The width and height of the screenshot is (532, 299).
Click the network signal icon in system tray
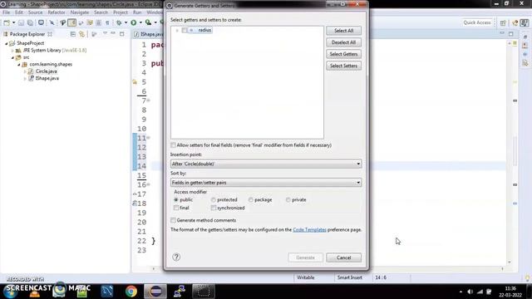[480, 292]
